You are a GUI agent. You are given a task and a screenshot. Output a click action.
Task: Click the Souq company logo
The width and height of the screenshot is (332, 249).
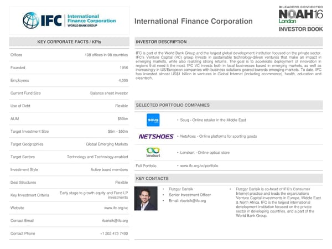(153, 120)
